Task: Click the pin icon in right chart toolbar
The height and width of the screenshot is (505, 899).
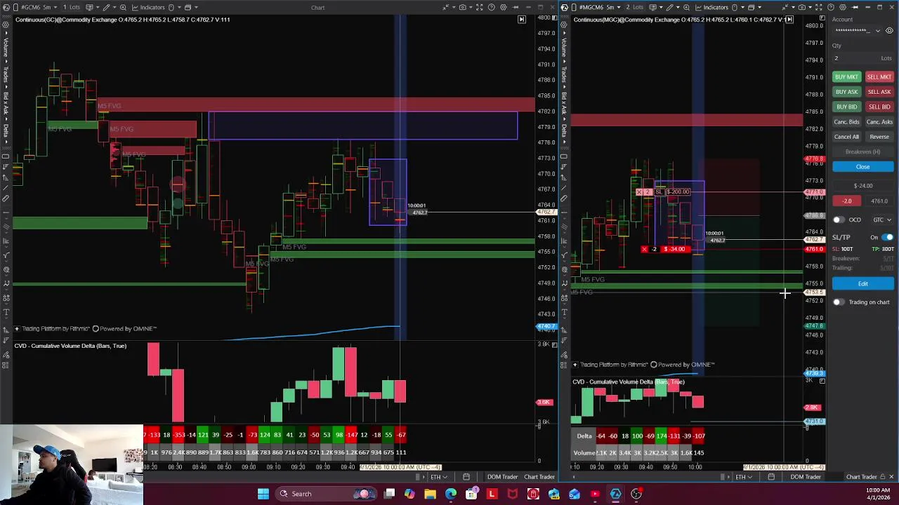Action: 855,7
